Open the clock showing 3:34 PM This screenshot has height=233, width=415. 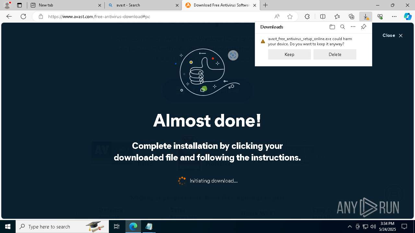(x=387, y=227)
